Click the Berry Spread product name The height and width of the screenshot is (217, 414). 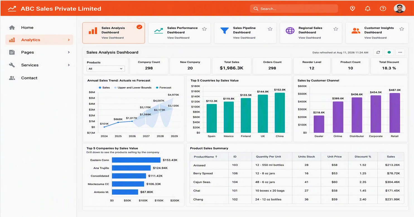point(203,173)
